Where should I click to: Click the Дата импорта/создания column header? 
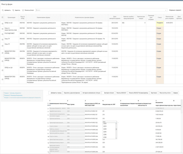click(x=115, y=17)
